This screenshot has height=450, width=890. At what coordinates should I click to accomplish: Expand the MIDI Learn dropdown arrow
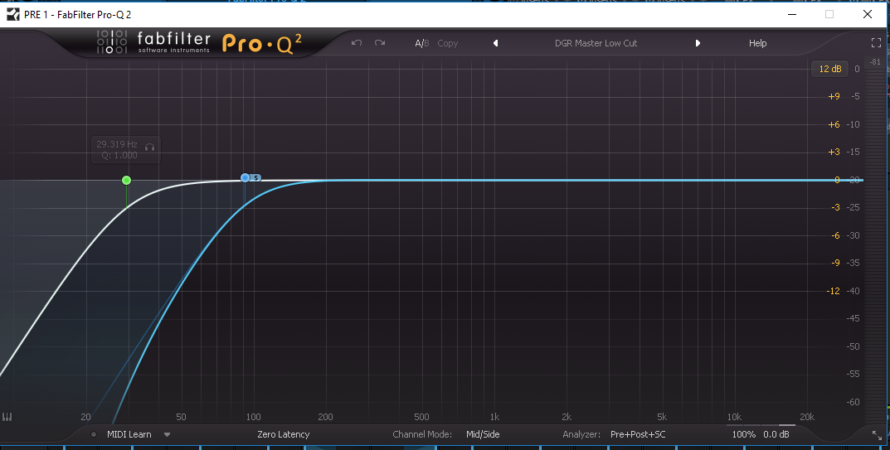167,435
